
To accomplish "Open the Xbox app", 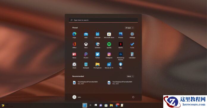I will click(86, 45).
